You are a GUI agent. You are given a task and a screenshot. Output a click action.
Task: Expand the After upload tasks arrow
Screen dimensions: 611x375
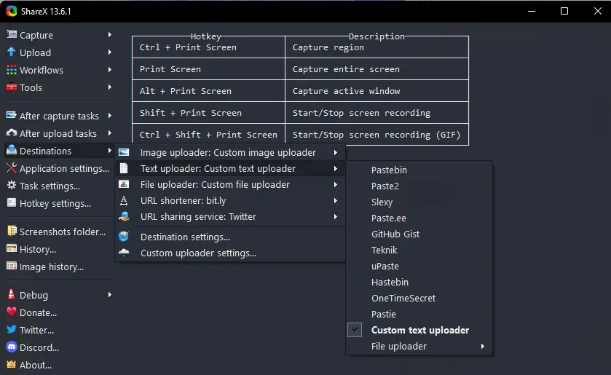(110, 133)
